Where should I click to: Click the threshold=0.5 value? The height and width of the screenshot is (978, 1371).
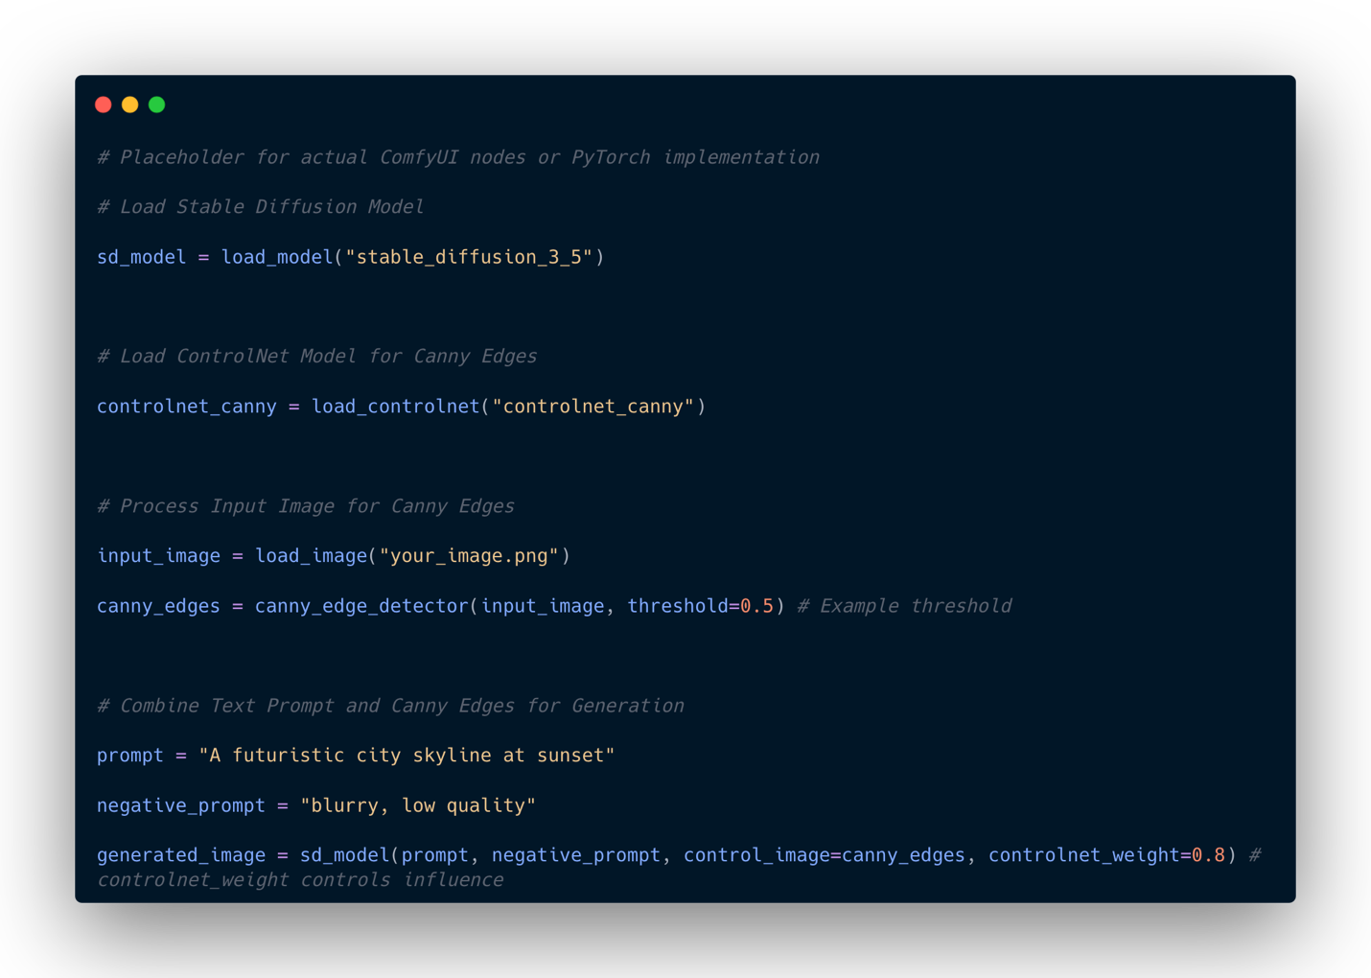(701, 606)
